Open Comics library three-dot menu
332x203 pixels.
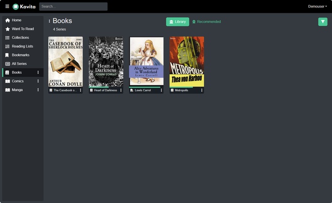tap(38, 81)
